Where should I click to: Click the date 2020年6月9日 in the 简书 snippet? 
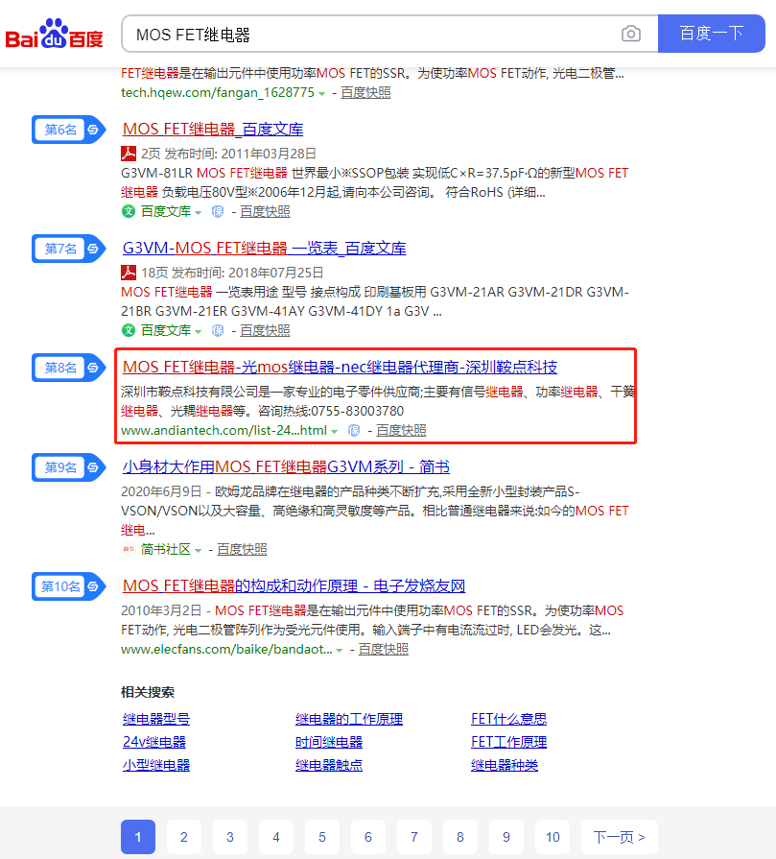[x=161, y=491]
